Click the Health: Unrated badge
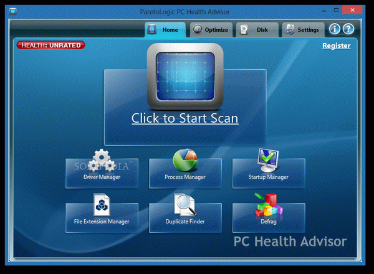The image size is (374, 274). pyautogui.click(x=51, y=45)
